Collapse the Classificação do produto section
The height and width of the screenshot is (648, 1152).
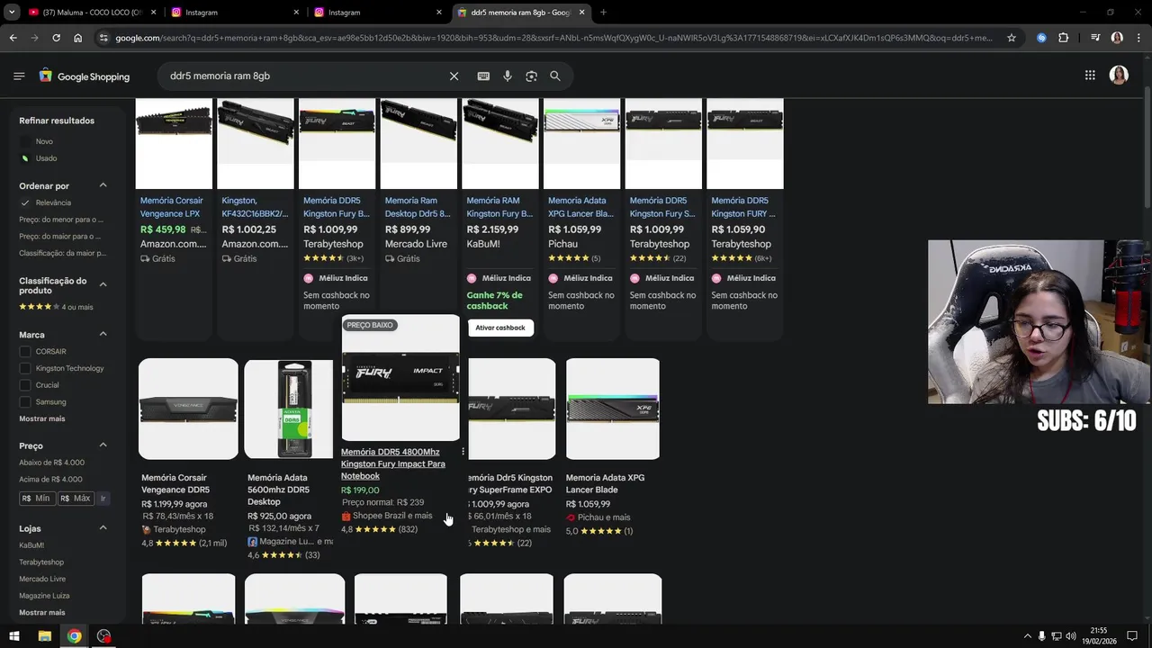[103, 284]
